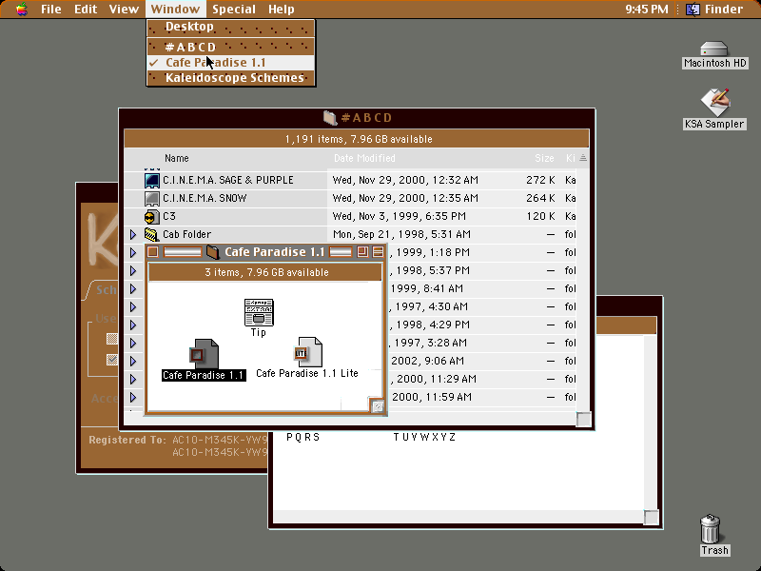This screenshot has height=571, width=761.
Task: Expand the folder row dated 1997, 4:30 AM
Action: point(133,306)
